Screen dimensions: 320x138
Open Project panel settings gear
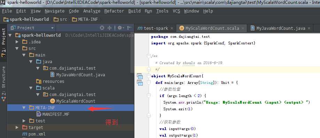(120, 28)
